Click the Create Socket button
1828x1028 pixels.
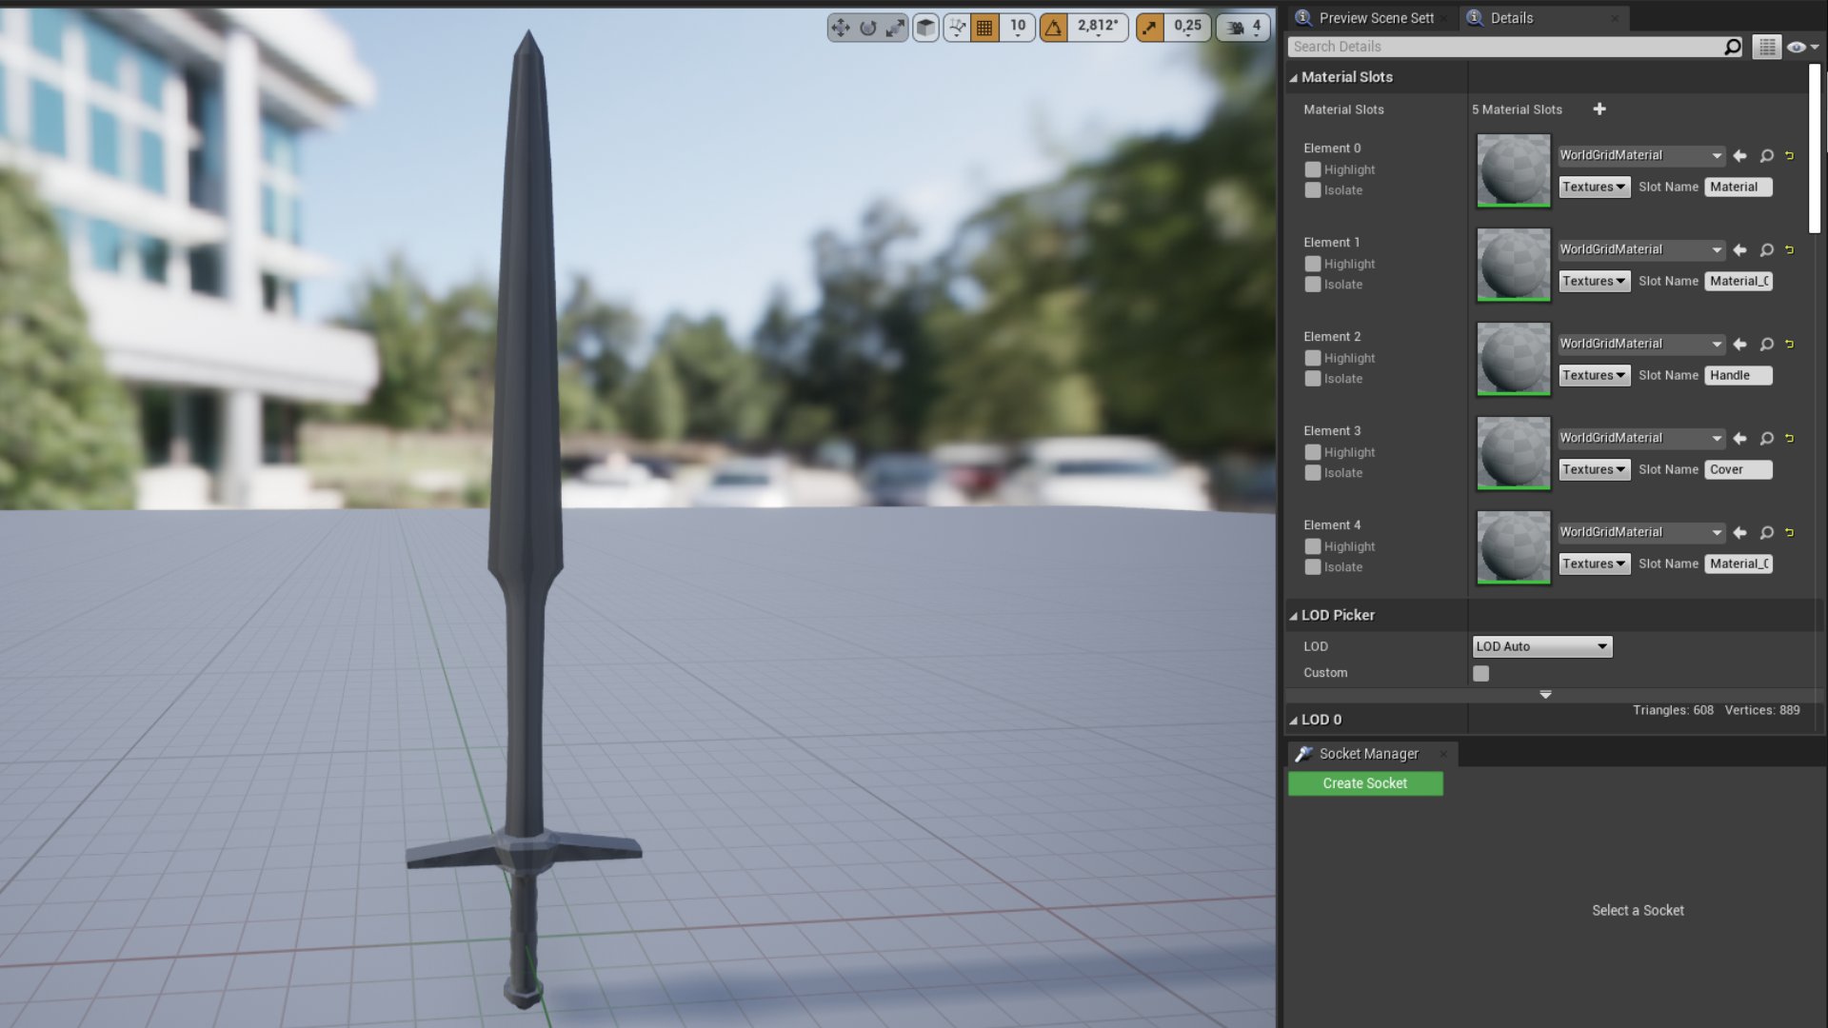pos(1365,782)
